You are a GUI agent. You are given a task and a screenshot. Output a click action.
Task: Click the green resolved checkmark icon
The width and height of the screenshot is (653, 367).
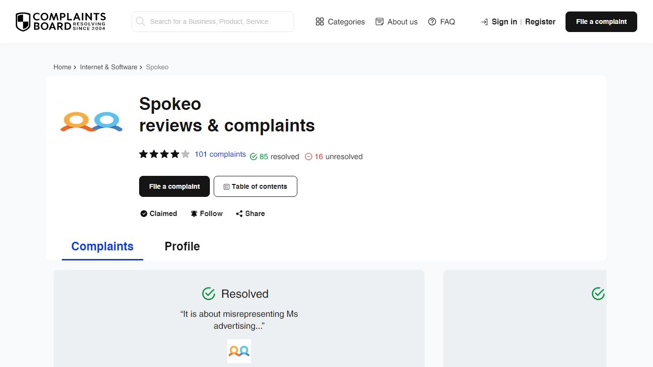(254, 157)
